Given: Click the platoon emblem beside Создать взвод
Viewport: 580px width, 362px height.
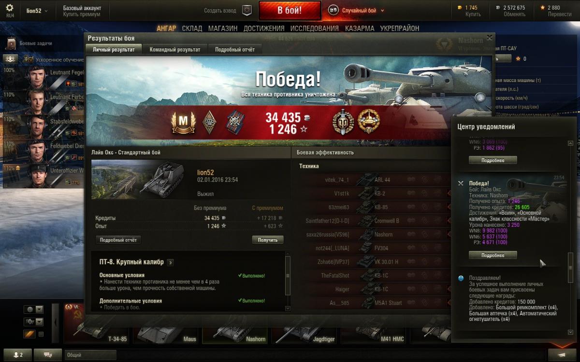Looking at the screenshot, I should 247,10.
